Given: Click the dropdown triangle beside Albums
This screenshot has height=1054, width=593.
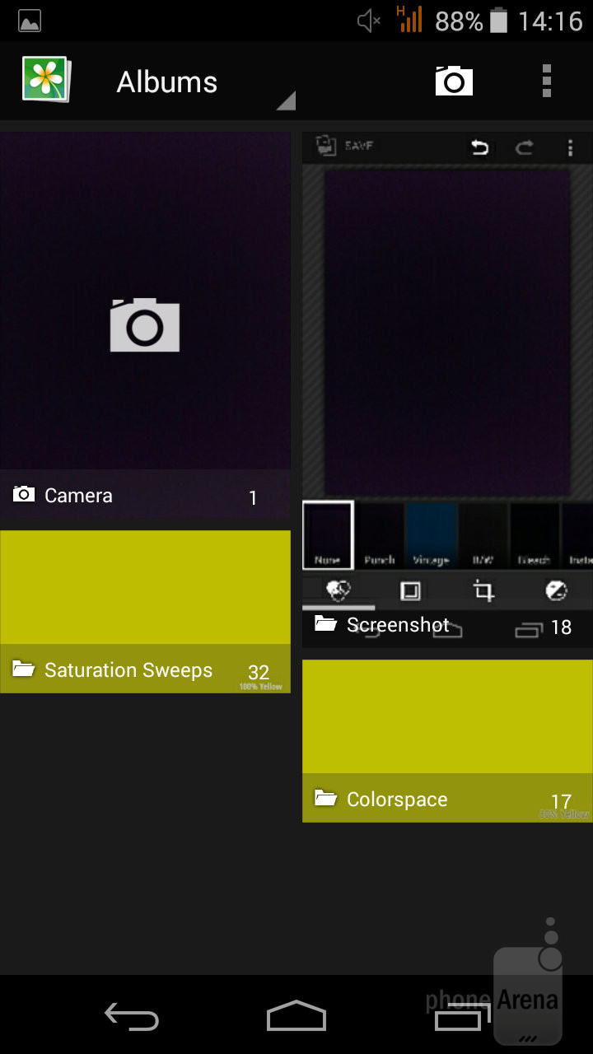Looking at the screenshot, I should pyautogui.click(x=286, y=101).
